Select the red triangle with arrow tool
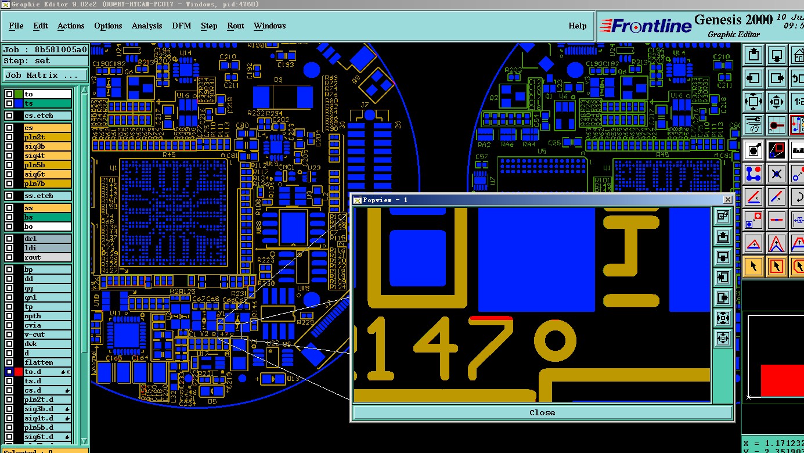The height and width of the screenshot is (453, 804). (x=753, y=243)
